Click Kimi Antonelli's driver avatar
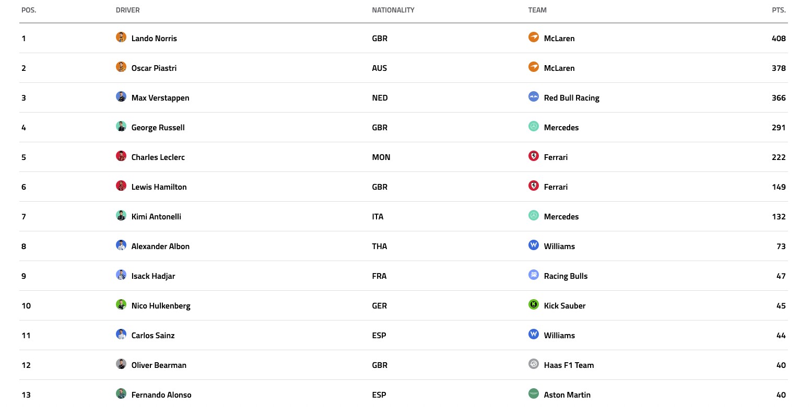Image resolution: width=812 pixels, height=407 pixels. [x=121, y=216]
